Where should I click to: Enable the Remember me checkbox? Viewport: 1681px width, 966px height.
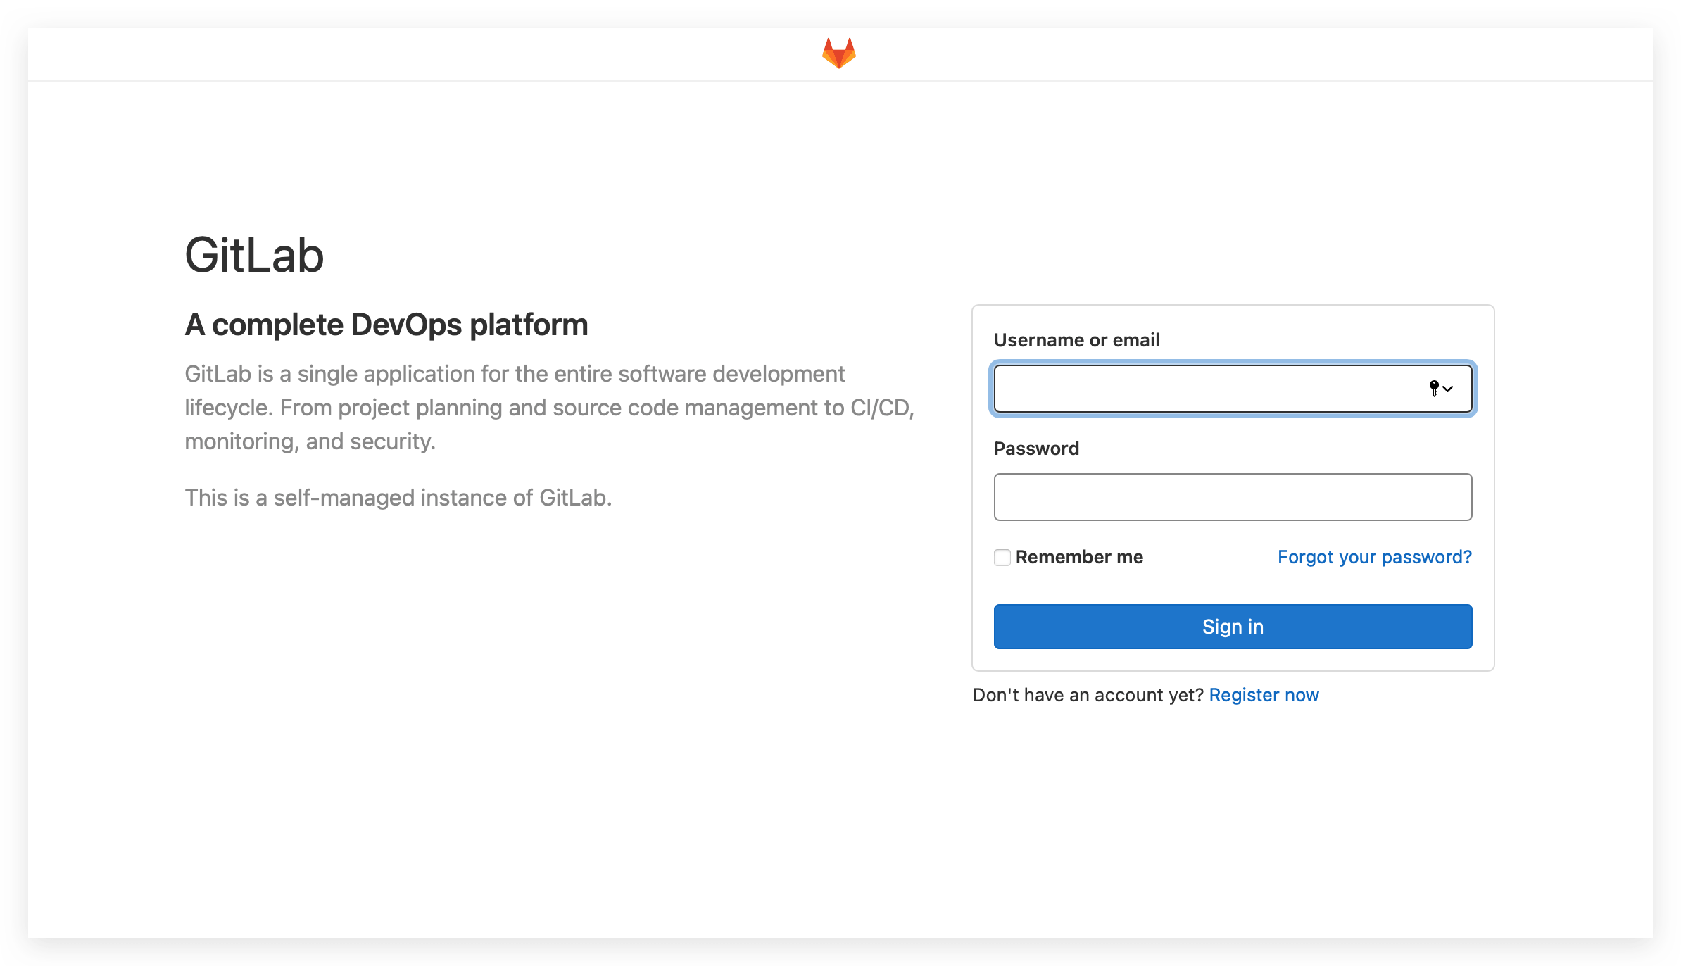point(1002,558)
